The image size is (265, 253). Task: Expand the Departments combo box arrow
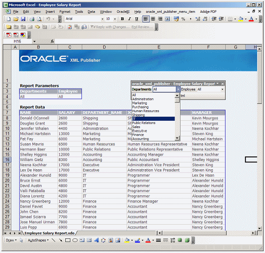178,89
